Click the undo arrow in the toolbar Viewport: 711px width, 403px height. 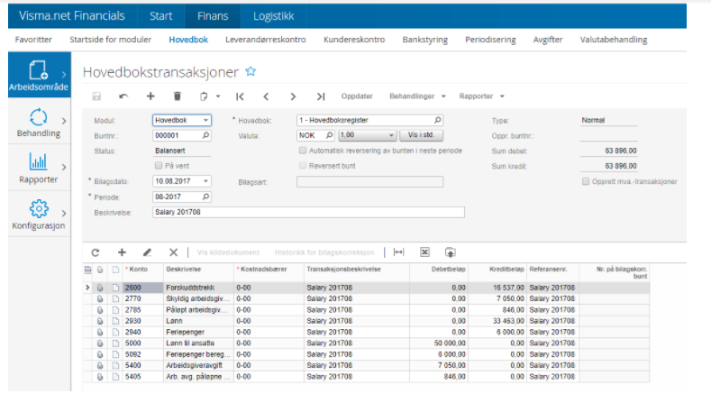click(123, 96)
